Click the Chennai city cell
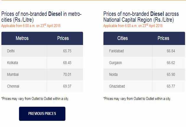The image size is (186, 127). 13,86
